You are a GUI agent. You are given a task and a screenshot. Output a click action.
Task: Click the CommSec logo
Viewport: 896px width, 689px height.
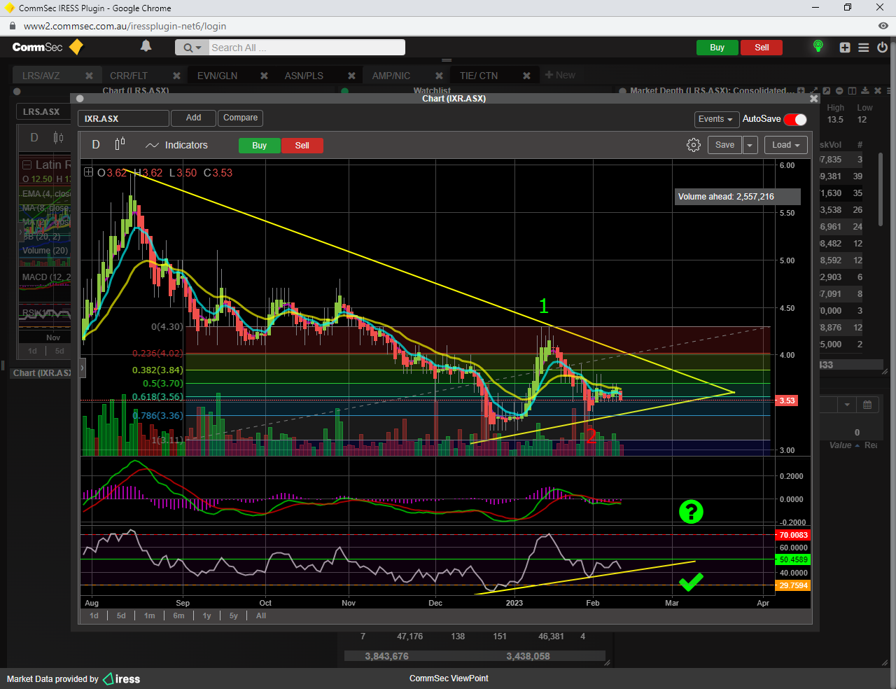(48, 47)
